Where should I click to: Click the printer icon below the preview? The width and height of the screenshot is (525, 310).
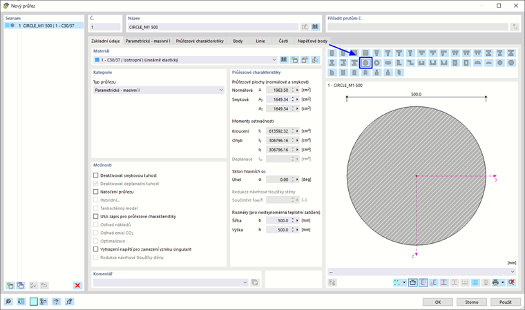pos(495,282)
